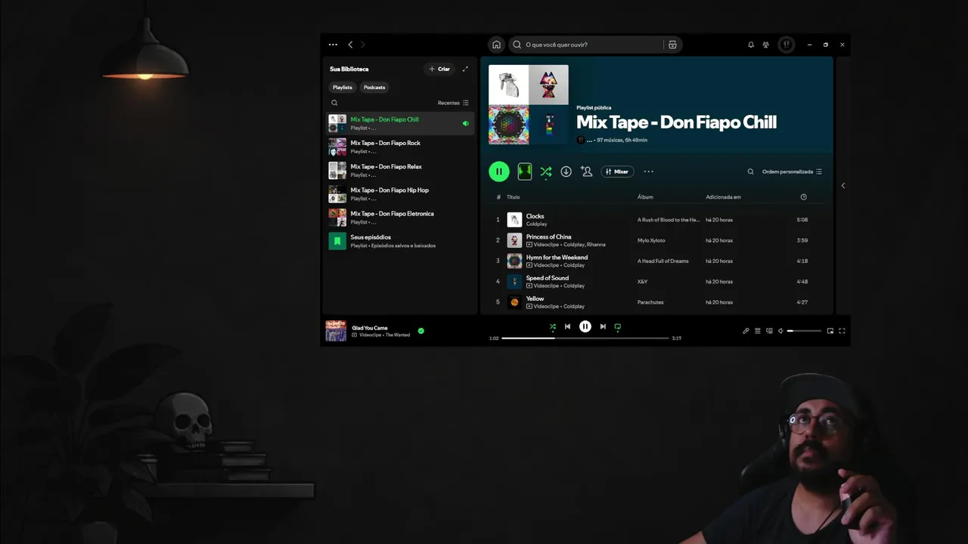The width and height of the screenshot is (968, 544).
Task: Click the song progress bar
Action: coord(585,338)
